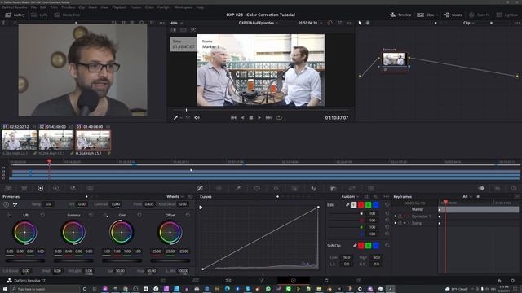Toggle the Nodes panel button
Image resolution: width=522 pixels, height=293 pixels.
pyautogui.click(x=453, y=15)
